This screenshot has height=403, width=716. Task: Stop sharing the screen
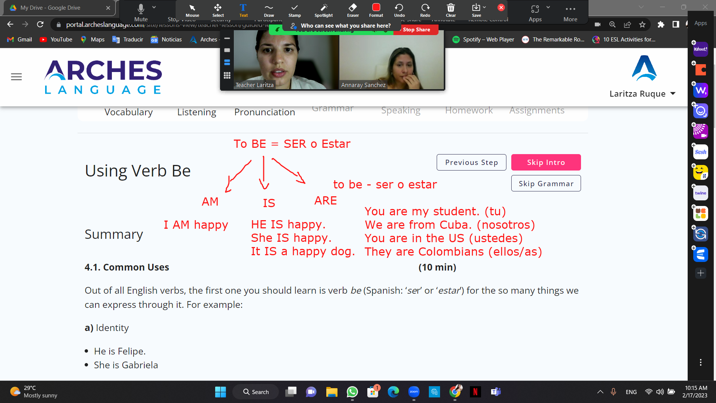[416, 29]
